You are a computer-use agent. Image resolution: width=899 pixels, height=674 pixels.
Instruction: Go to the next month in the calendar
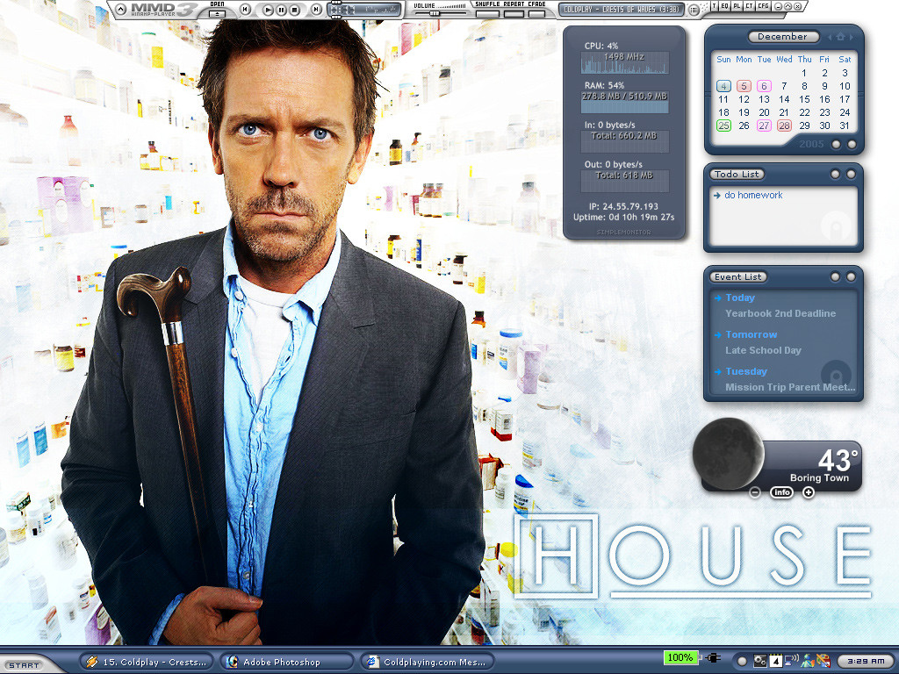tap(852, 37)
